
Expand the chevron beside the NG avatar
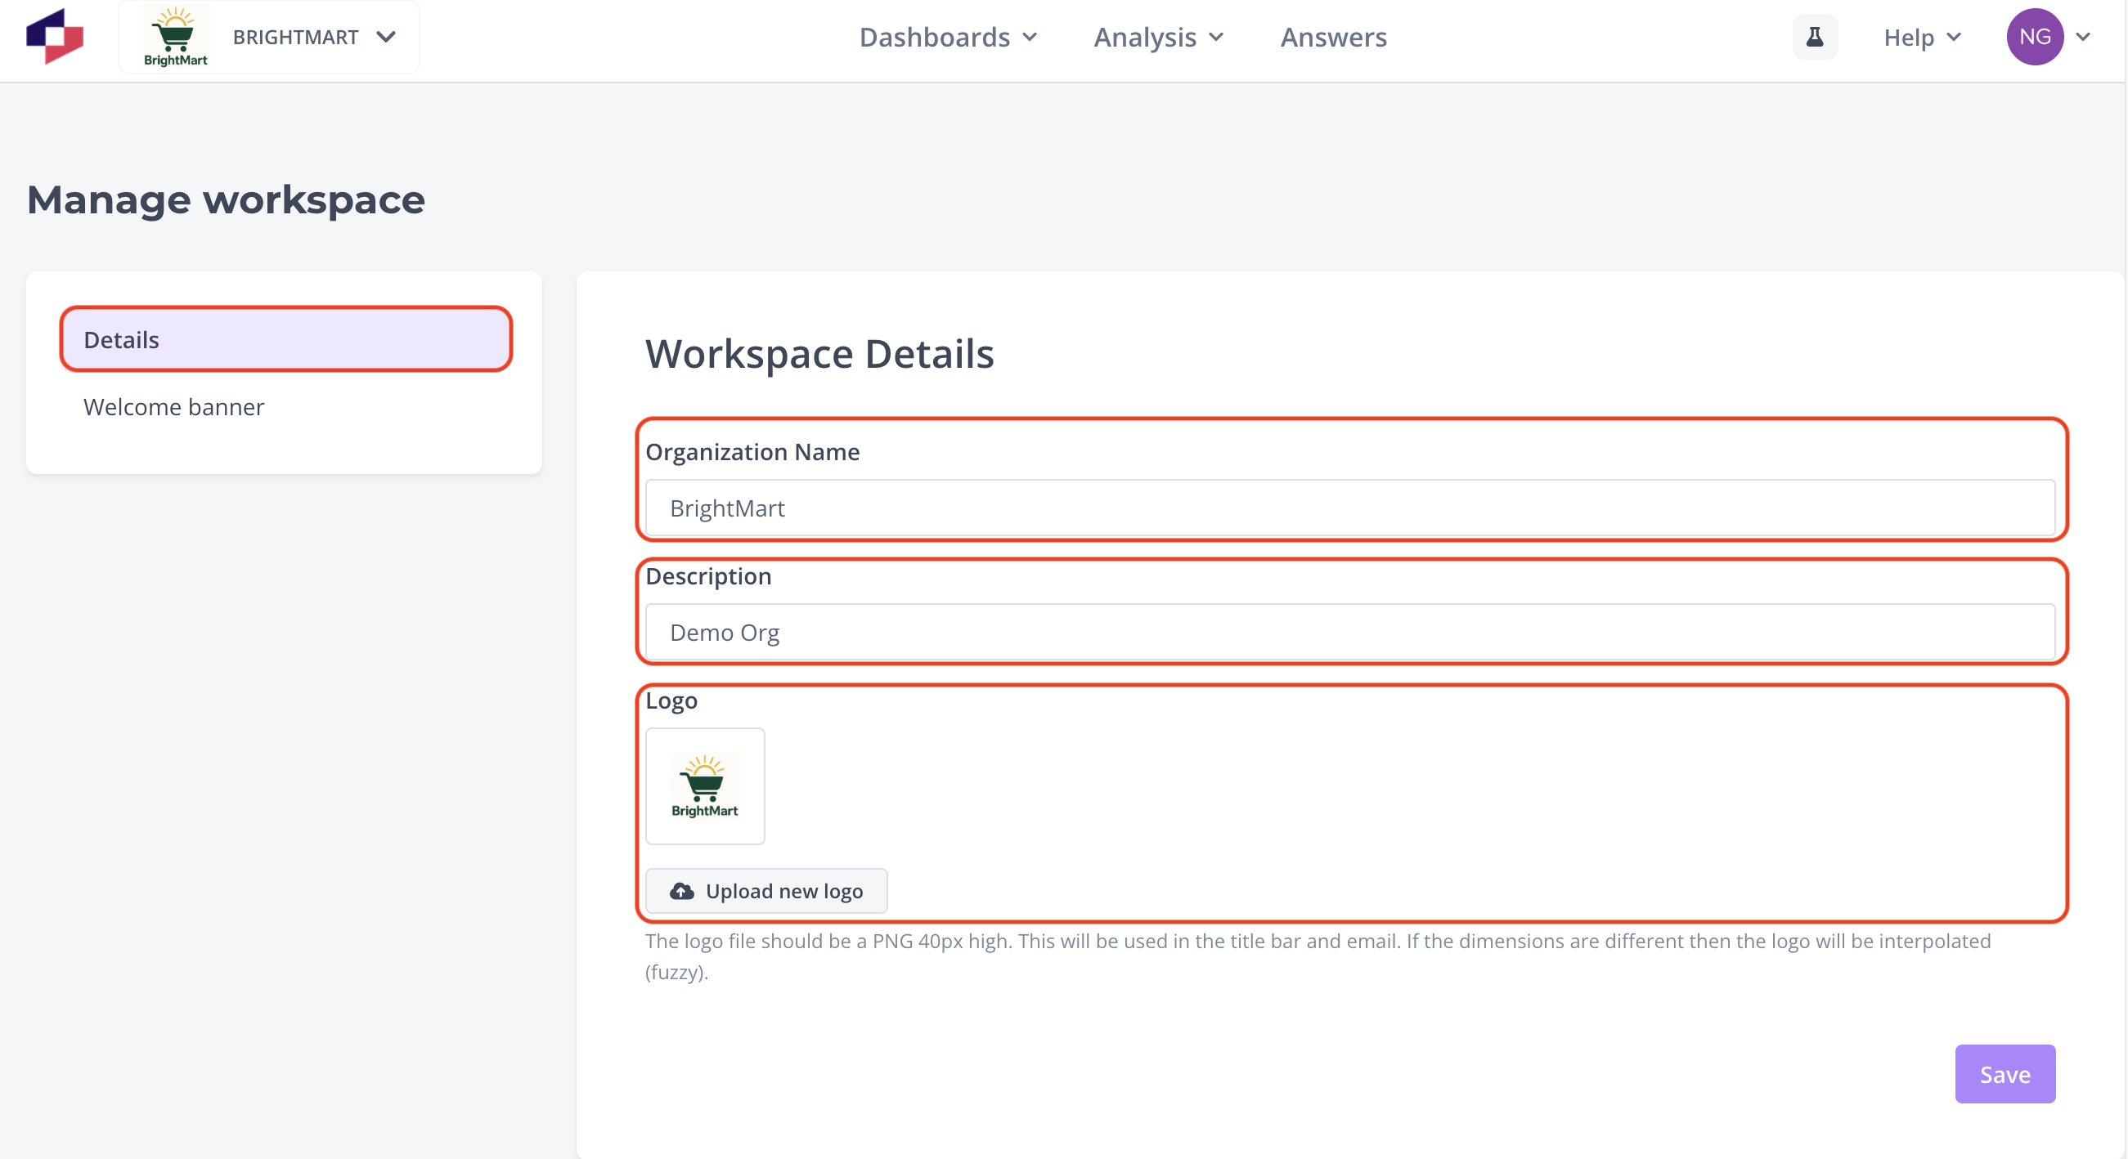point(2082,36)
